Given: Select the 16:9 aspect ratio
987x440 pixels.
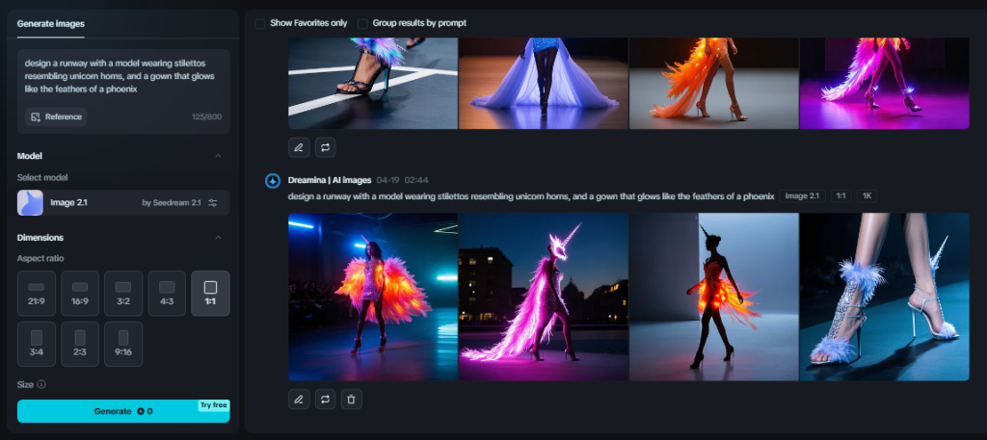Looking at the screenshot, I should point(80,293).
